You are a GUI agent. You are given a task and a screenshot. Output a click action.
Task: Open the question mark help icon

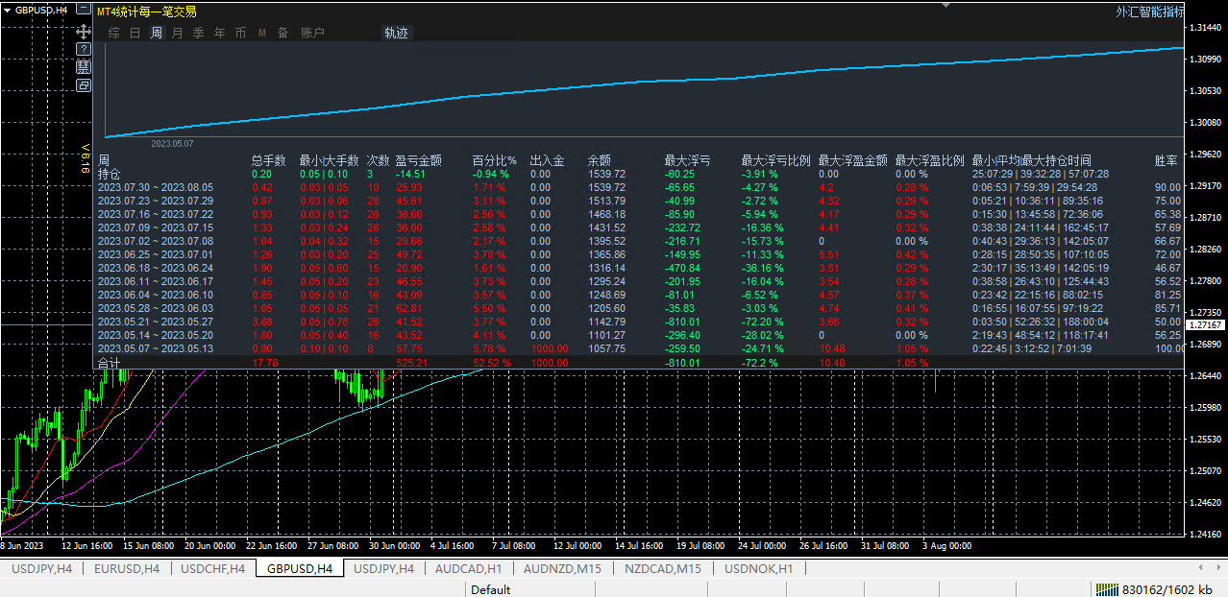coord(84,48)
